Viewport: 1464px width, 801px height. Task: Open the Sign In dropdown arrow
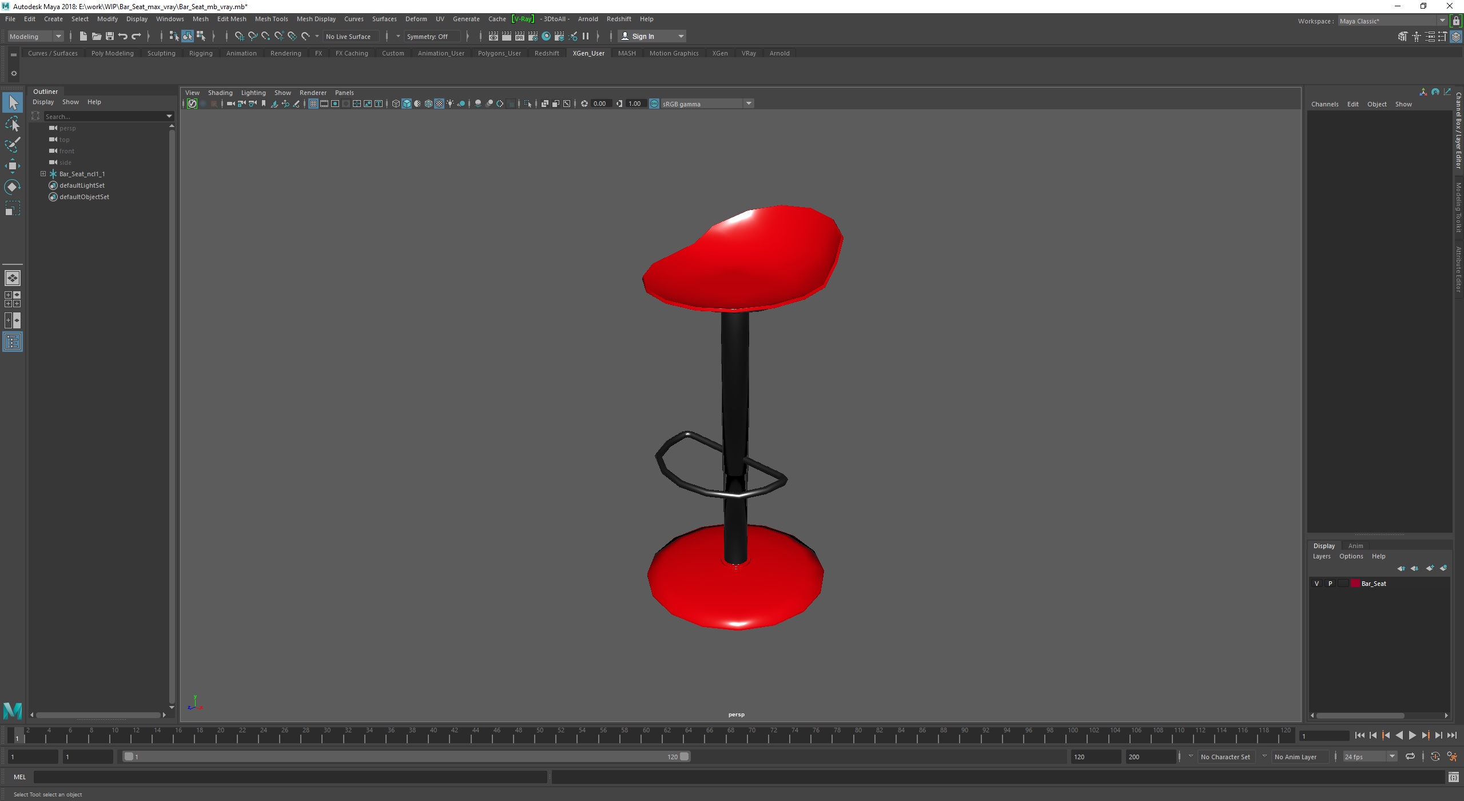coord(681,36)
